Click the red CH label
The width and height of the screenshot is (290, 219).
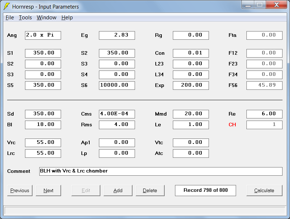232,125
